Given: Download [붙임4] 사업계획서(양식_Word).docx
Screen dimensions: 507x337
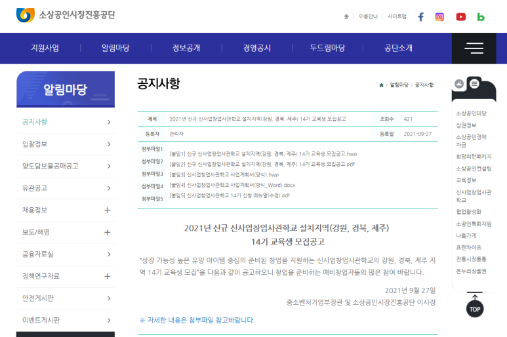Looking at the screenshot, I should pyautogui.click(x=232, y=185).
